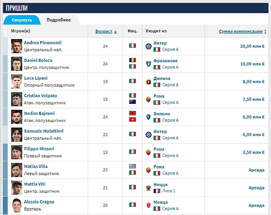
Task: Click Рома link in Missori row
Action: [159, 149]
